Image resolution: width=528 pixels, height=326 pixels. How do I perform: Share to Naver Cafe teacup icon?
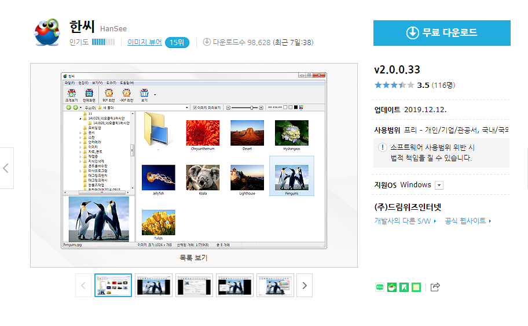point(391,287)
